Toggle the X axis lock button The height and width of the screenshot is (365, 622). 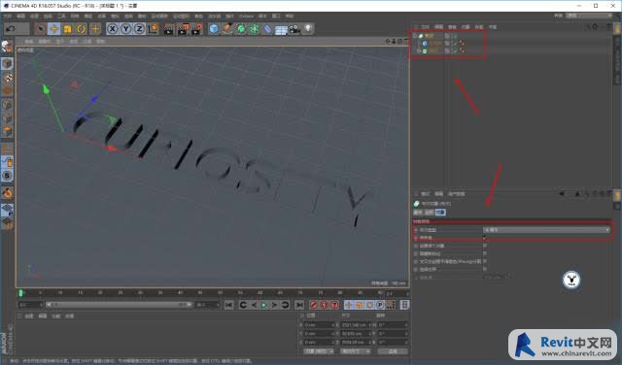click(x=113, y=28)
